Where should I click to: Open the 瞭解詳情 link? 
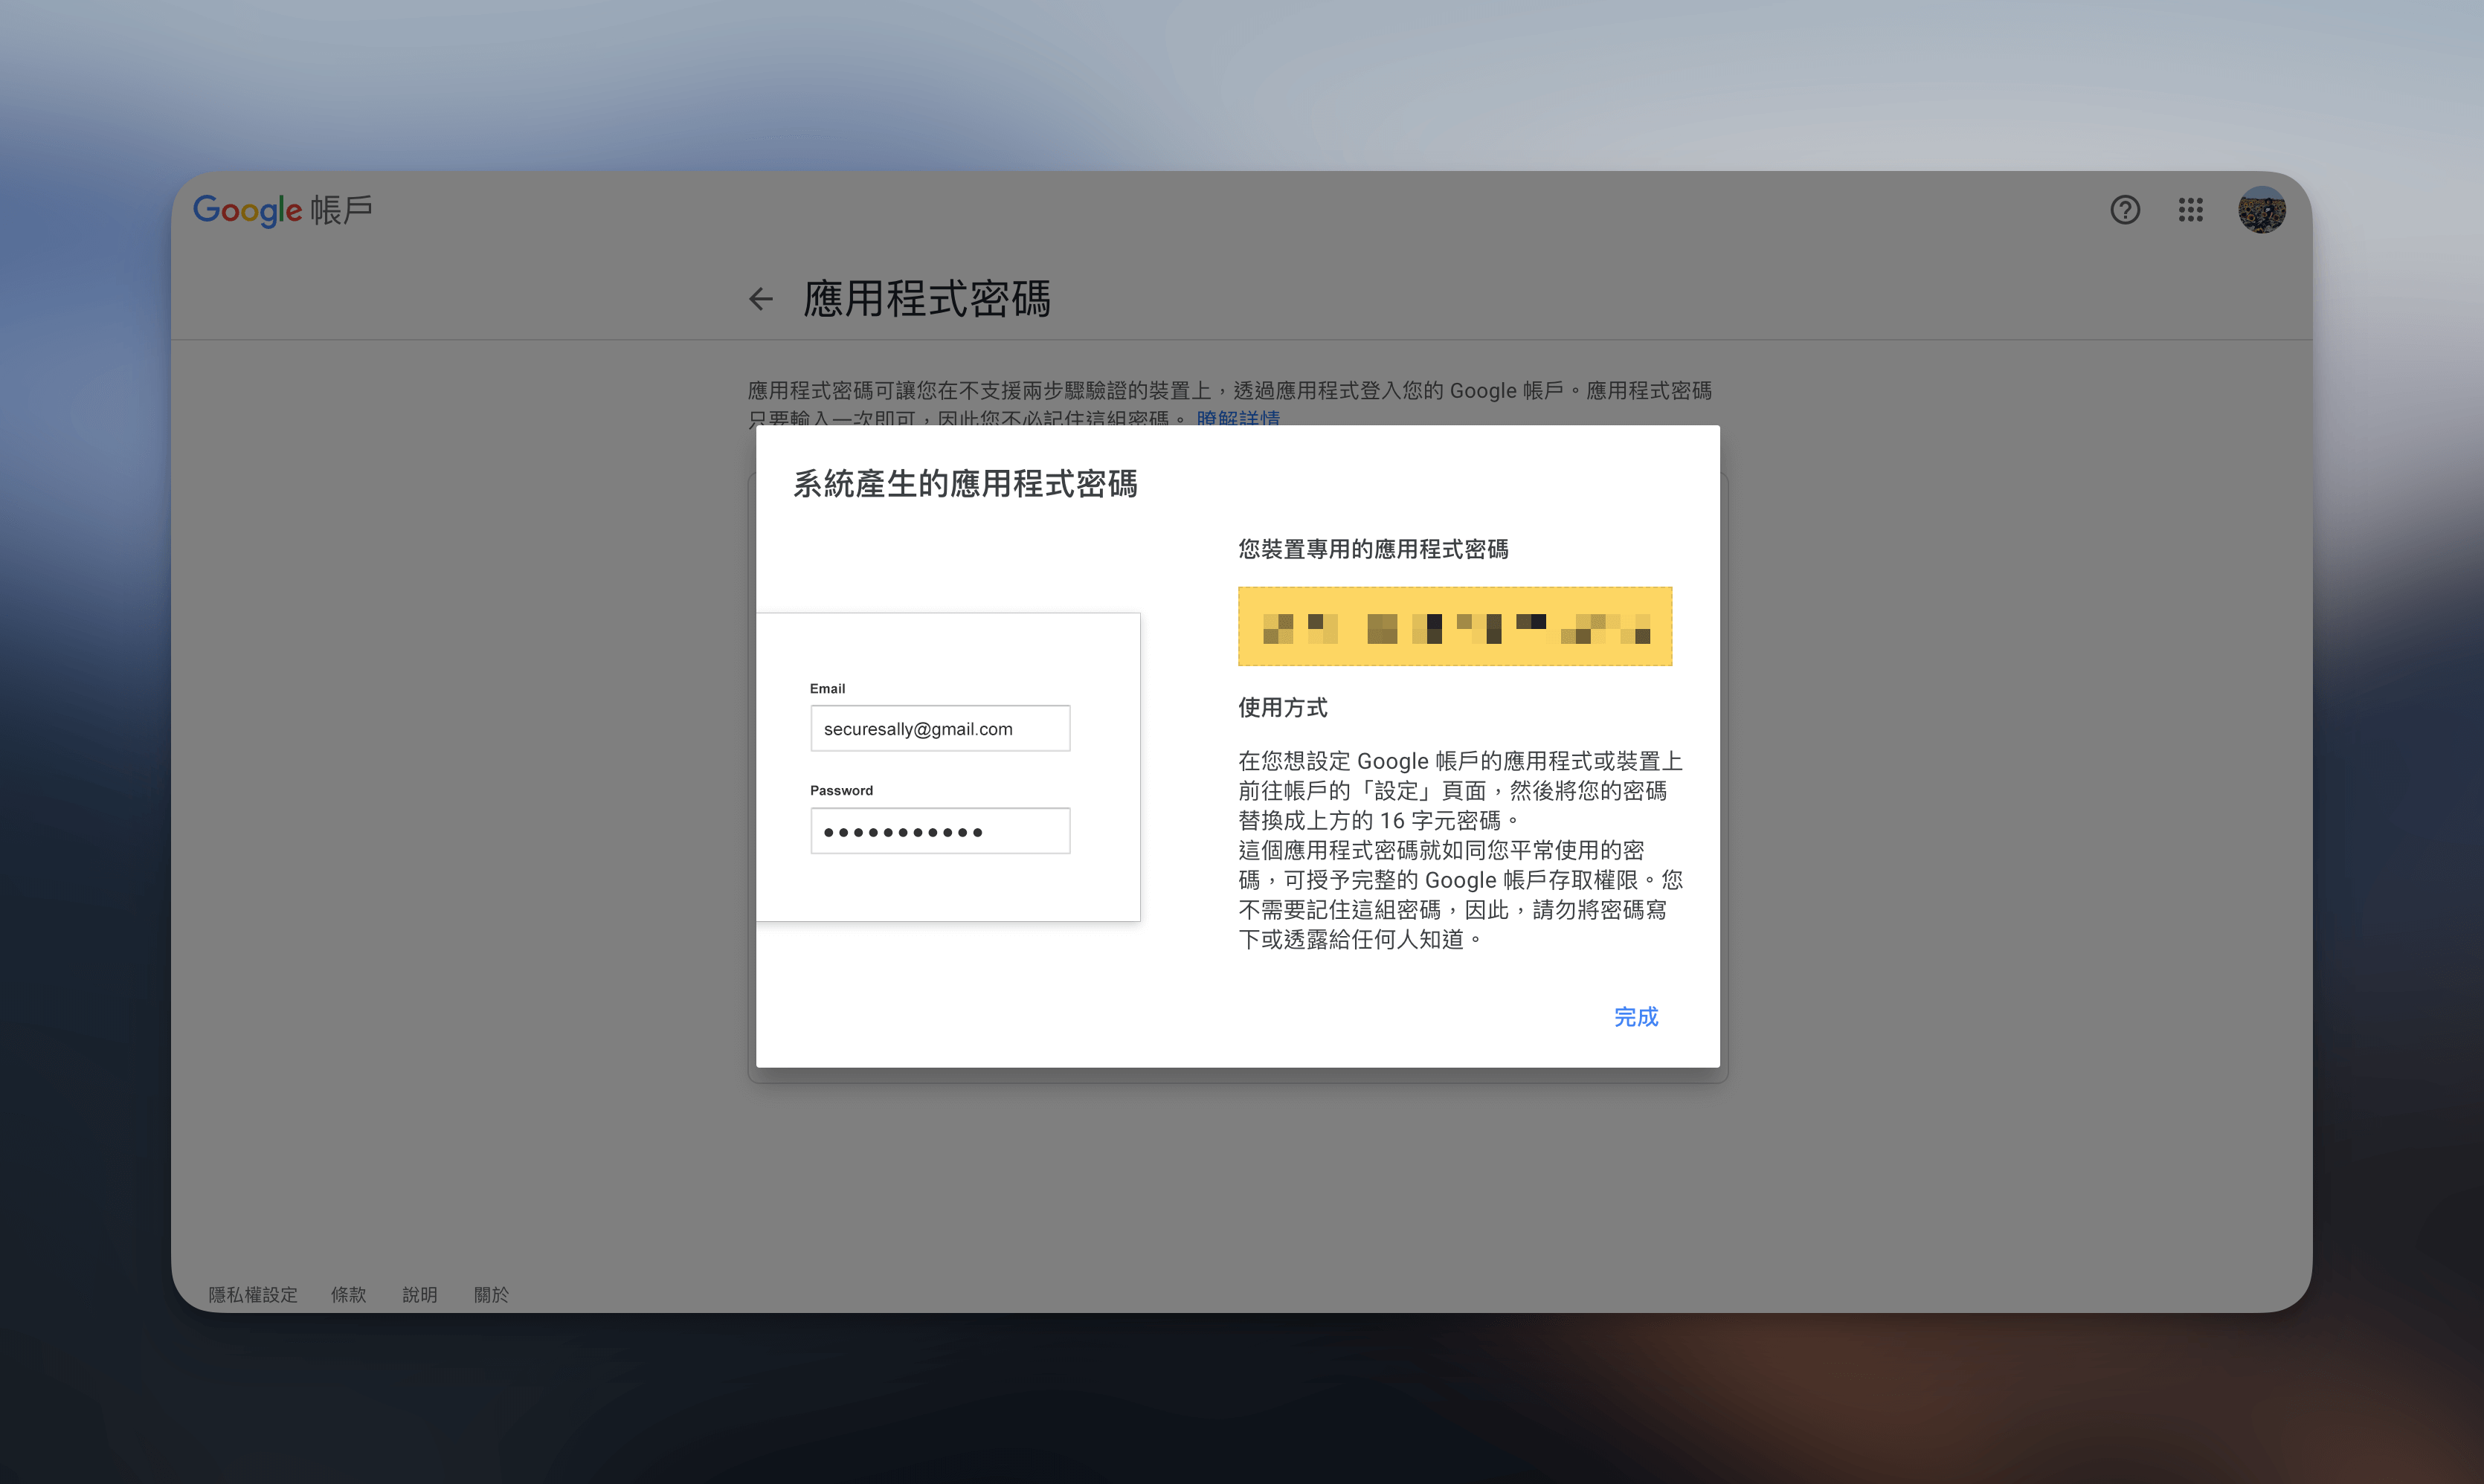click(1238, 418)
